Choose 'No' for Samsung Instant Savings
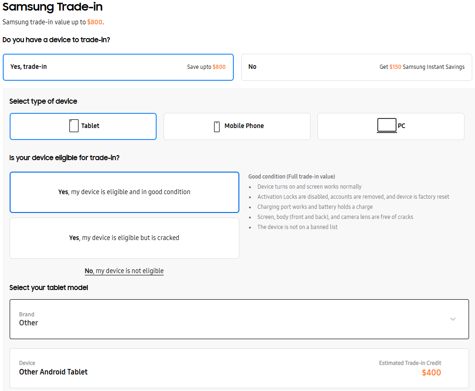Viewport: 475px width, 391px height. point(356,67)
